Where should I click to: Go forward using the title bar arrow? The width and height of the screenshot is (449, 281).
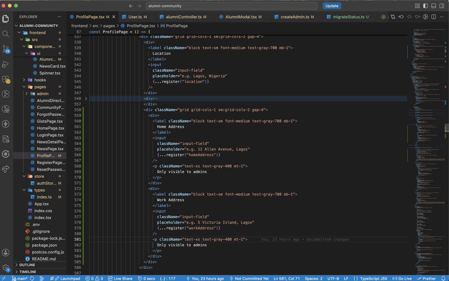click(x=139, y=6)
